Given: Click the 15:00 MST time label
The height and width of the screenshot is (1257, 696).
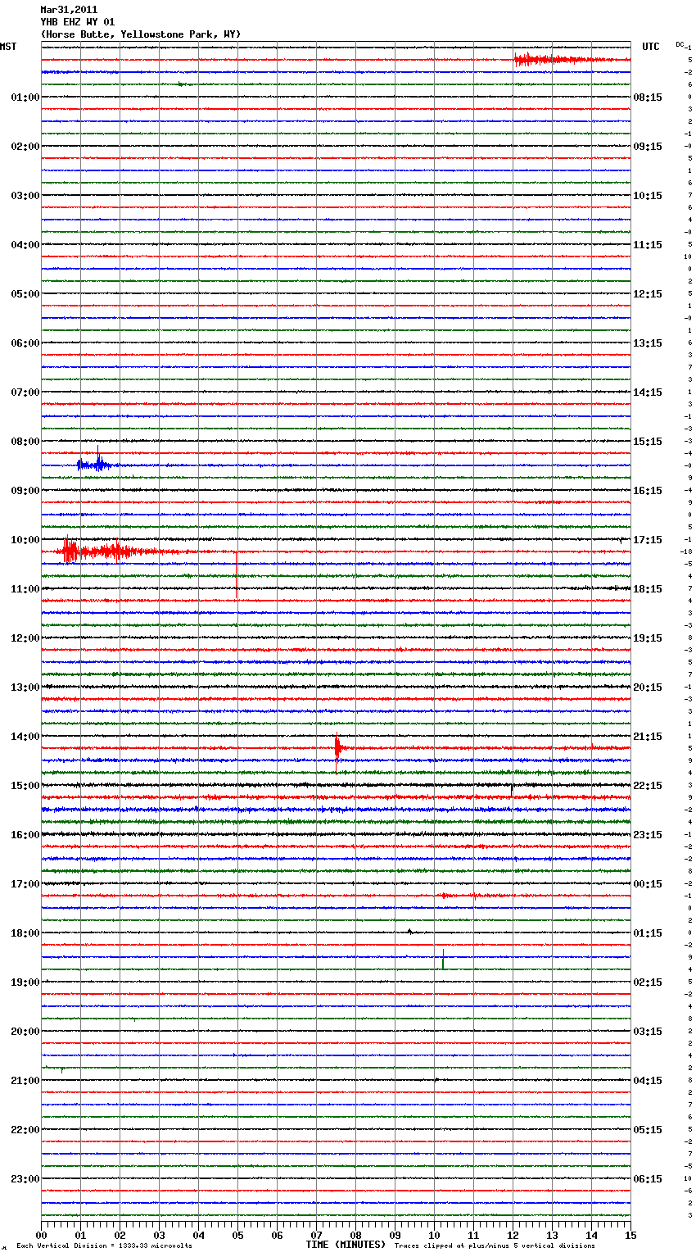Looking at the screenshot, I should click(25, 786).
